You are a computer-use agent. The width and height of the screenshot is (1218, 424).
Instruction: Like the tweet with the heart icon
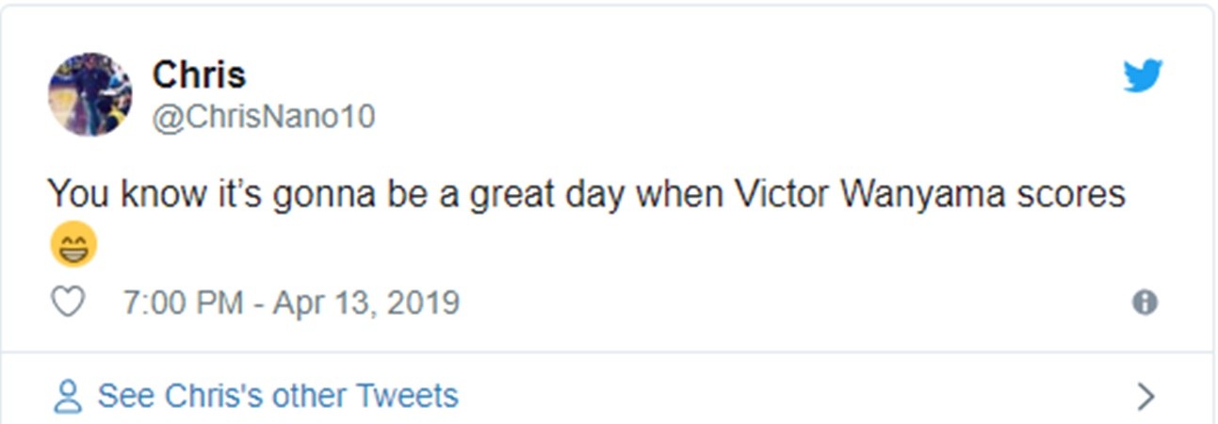68,302
